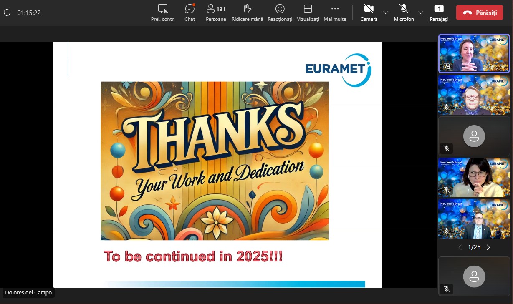Open the Reacționați emoji reactions
The height and width of the screenshot is (304, 513).
pyautogui.click(x=280, y=13)
